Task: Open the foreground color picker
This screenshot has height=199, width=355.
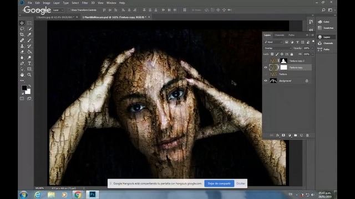Action: 24,87
